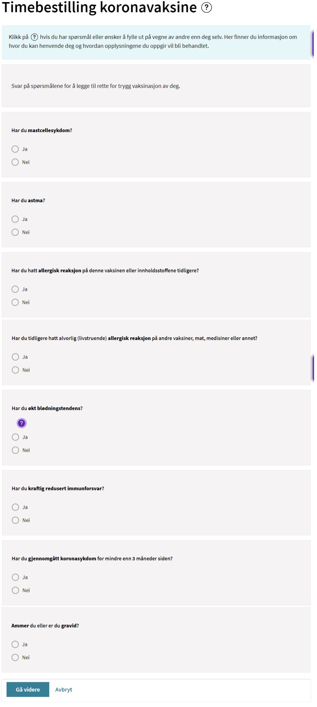Click the question mark icon in the blue info banner
The image size is (317, 707).
[x=35, y=37]
